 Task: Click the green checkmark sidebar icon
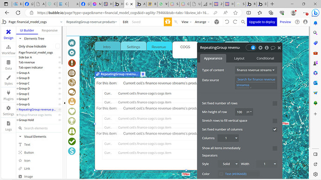point(72,141)
